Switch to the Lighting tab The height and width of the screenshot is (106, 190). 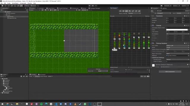(164, 8)
